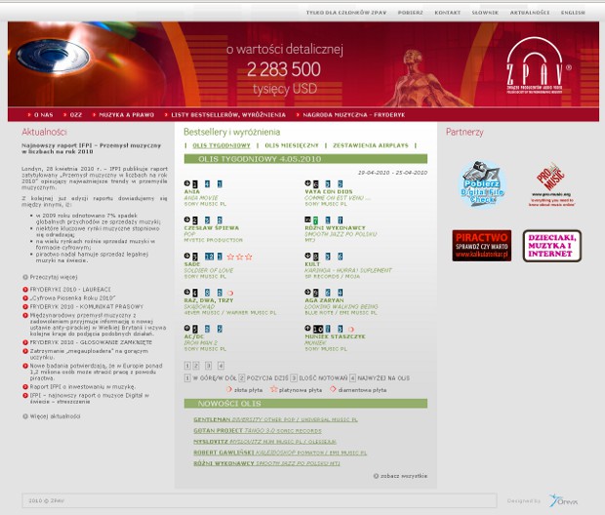Open the Pro Music partner logo
Image resolution: width=605 pixels, height=515 pixels.
[551, 184]
